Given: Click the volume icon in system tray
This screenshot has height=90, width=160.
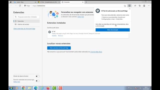Looking at the screenshot, I should click(140, 88).
